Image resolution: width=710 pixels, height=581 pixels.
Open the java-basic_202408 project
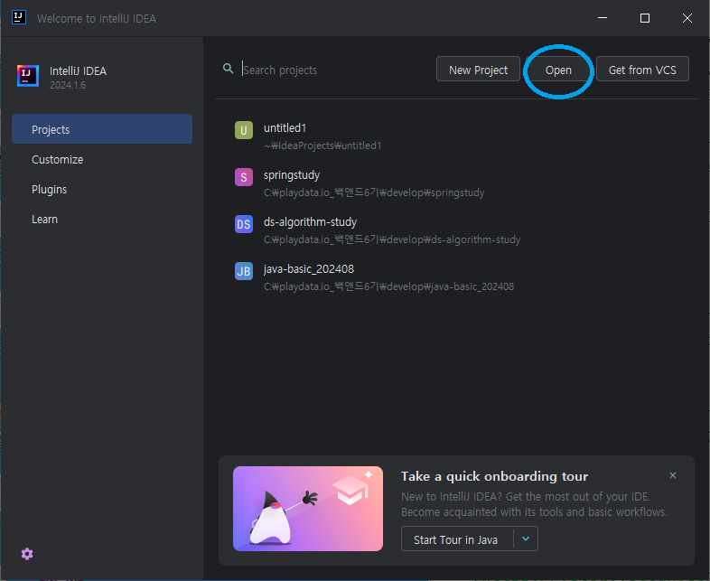point(456,277)
